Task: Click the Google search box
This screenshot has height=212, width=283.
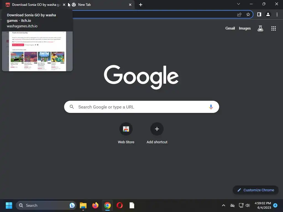Action: [141, 107]
